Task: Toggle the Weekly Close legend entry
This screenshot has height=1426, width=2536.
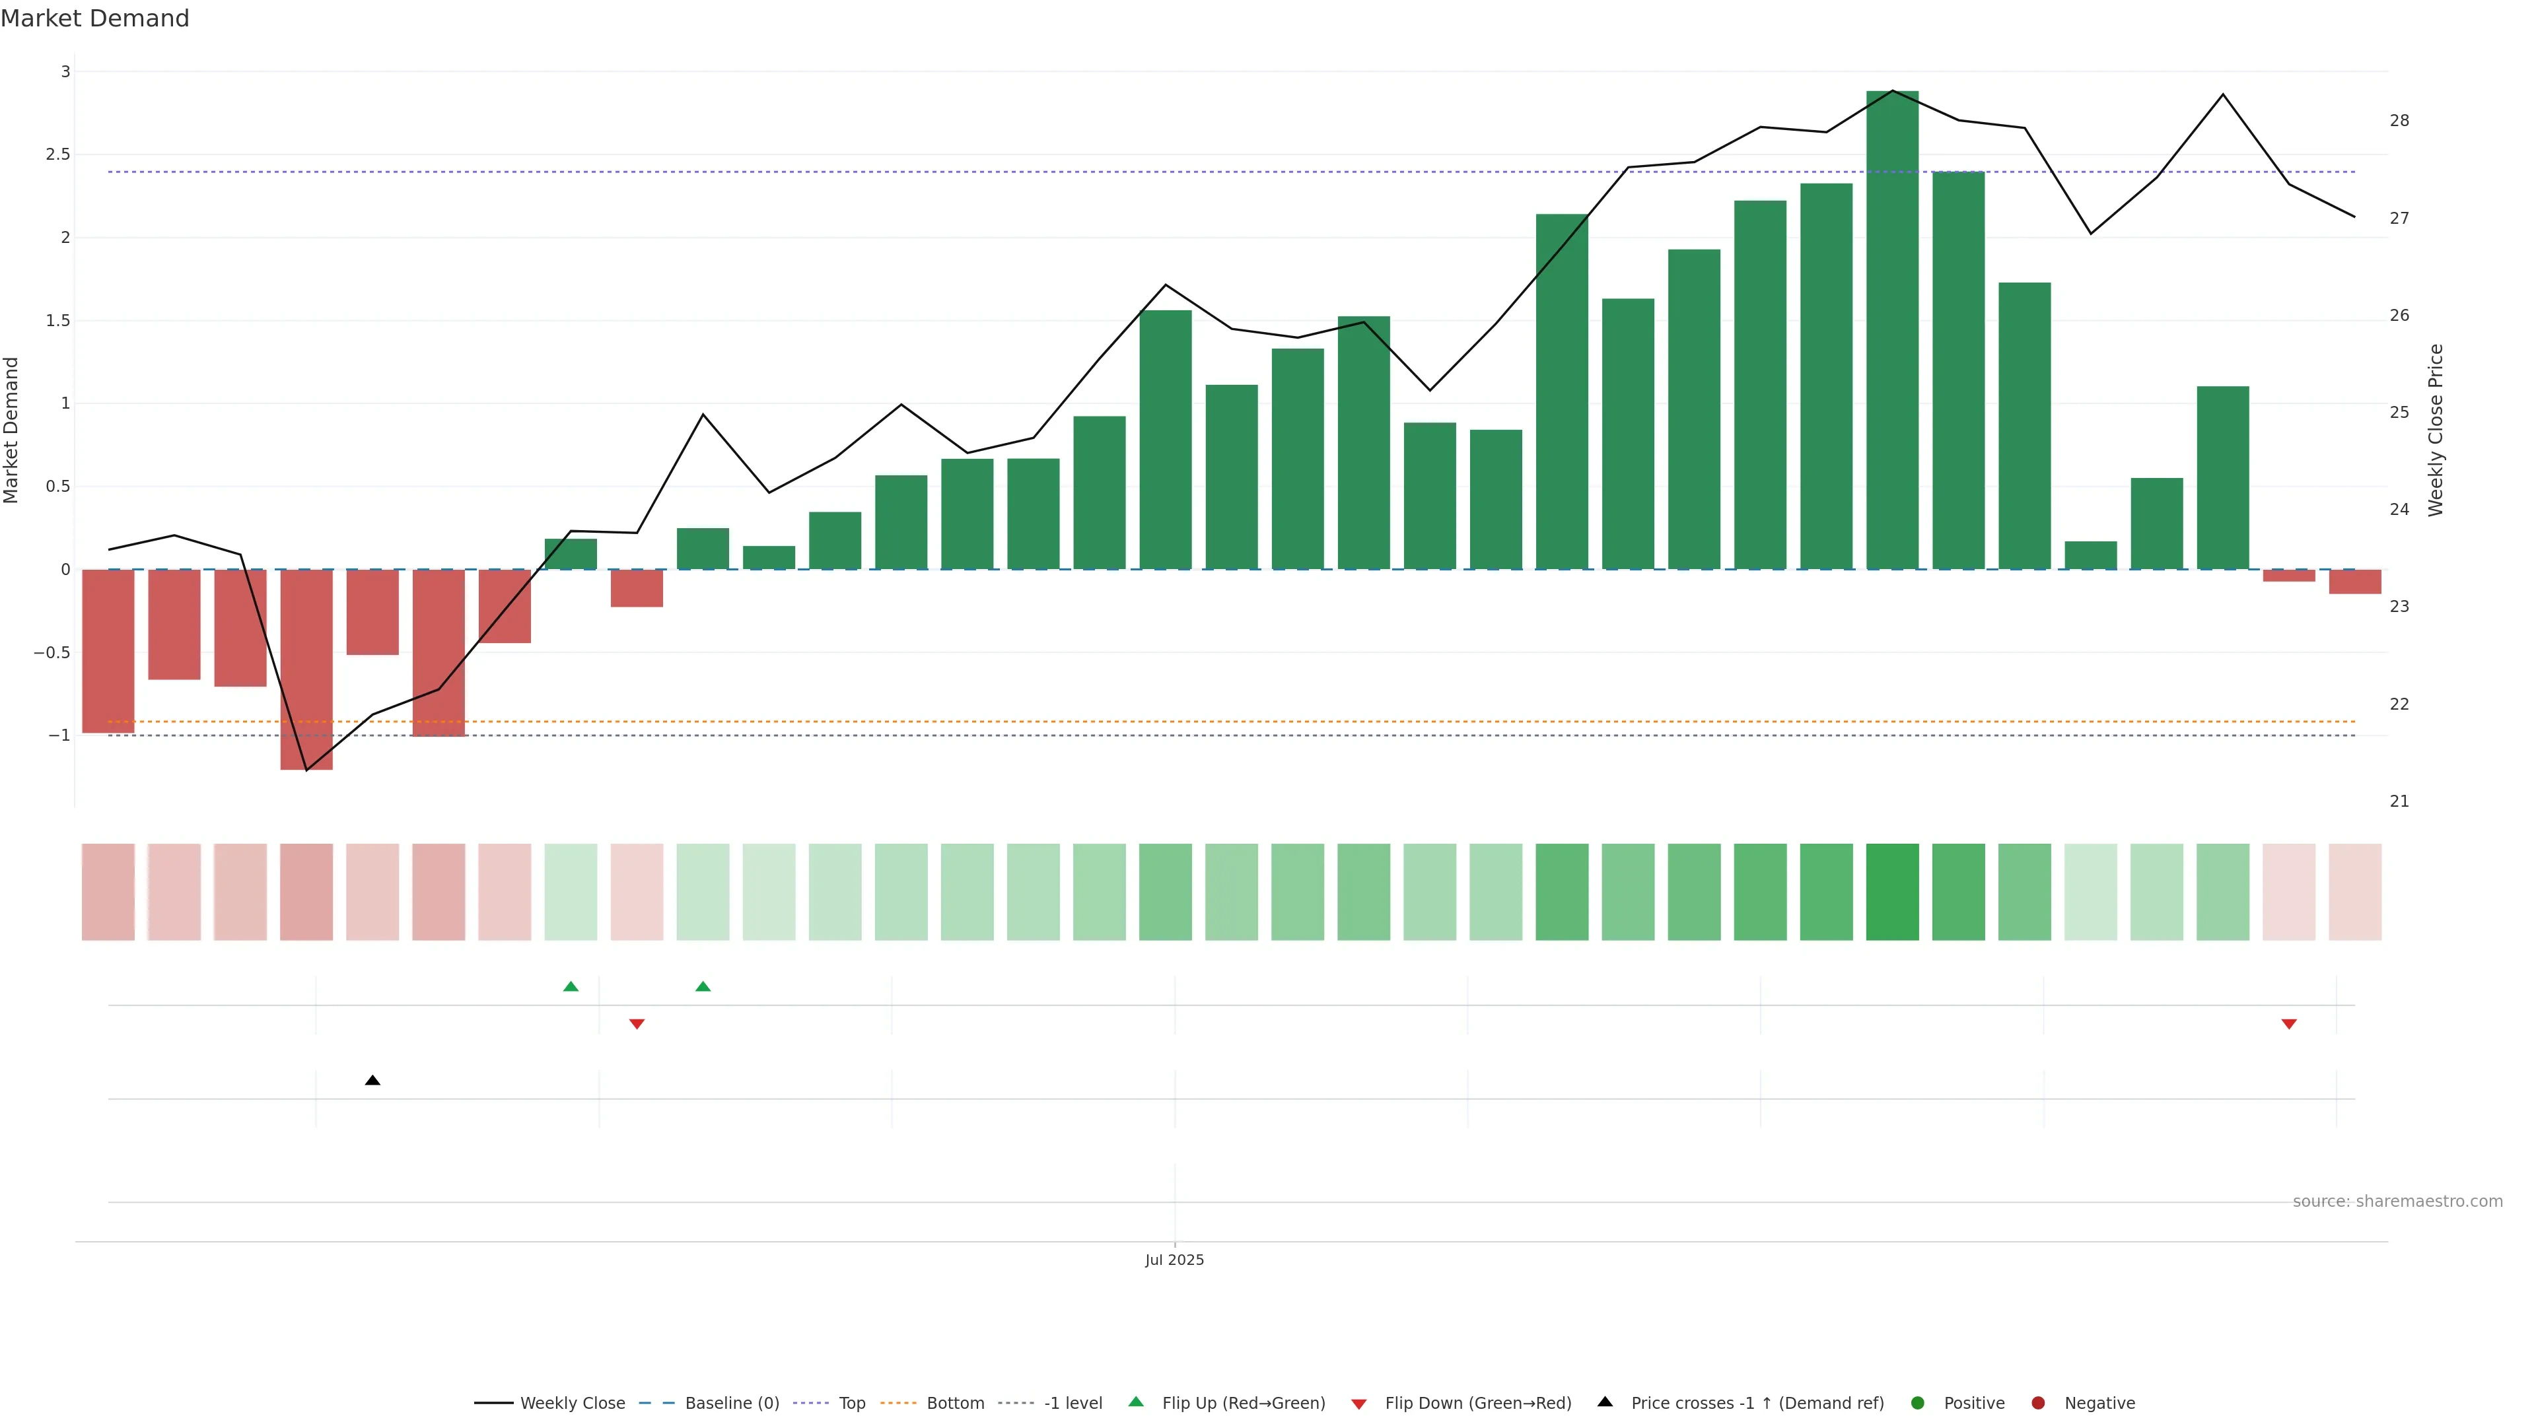Action: click(572, 1402)
